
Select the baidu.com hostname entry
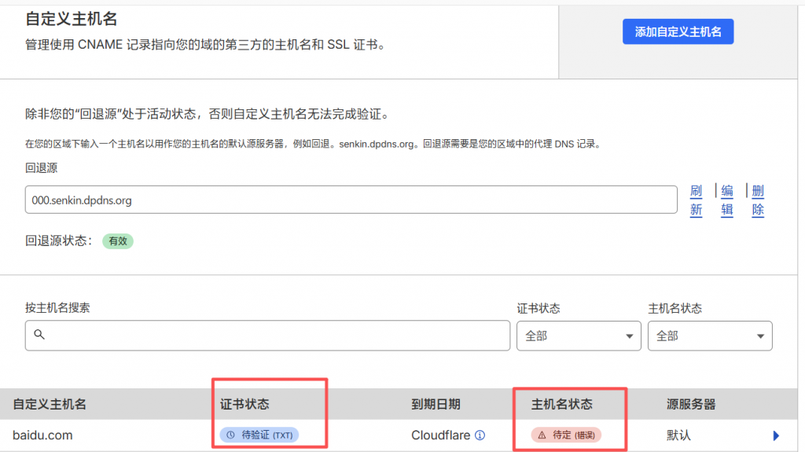(44, 435)
